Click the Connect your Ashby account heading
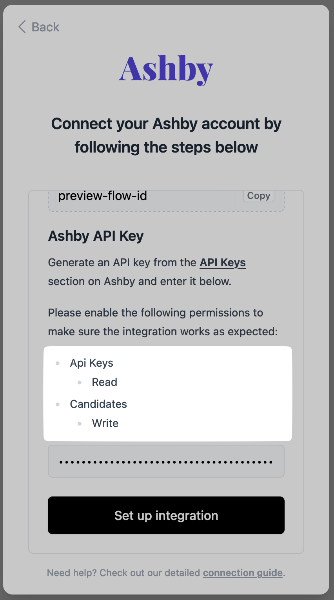The width and height of the screenshot is (334, 600). click(166, 135)
